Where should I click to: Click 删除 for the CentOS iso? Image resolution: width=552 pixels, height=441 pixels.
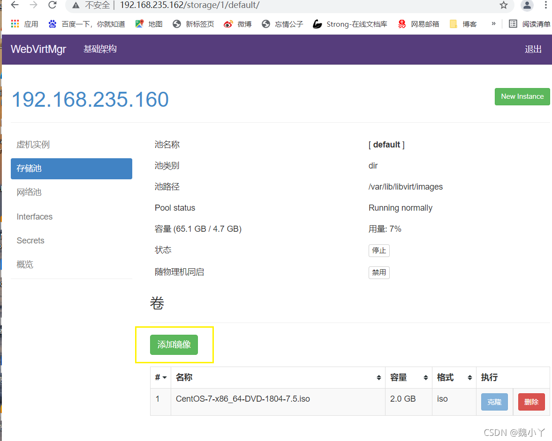coord(531,402)
